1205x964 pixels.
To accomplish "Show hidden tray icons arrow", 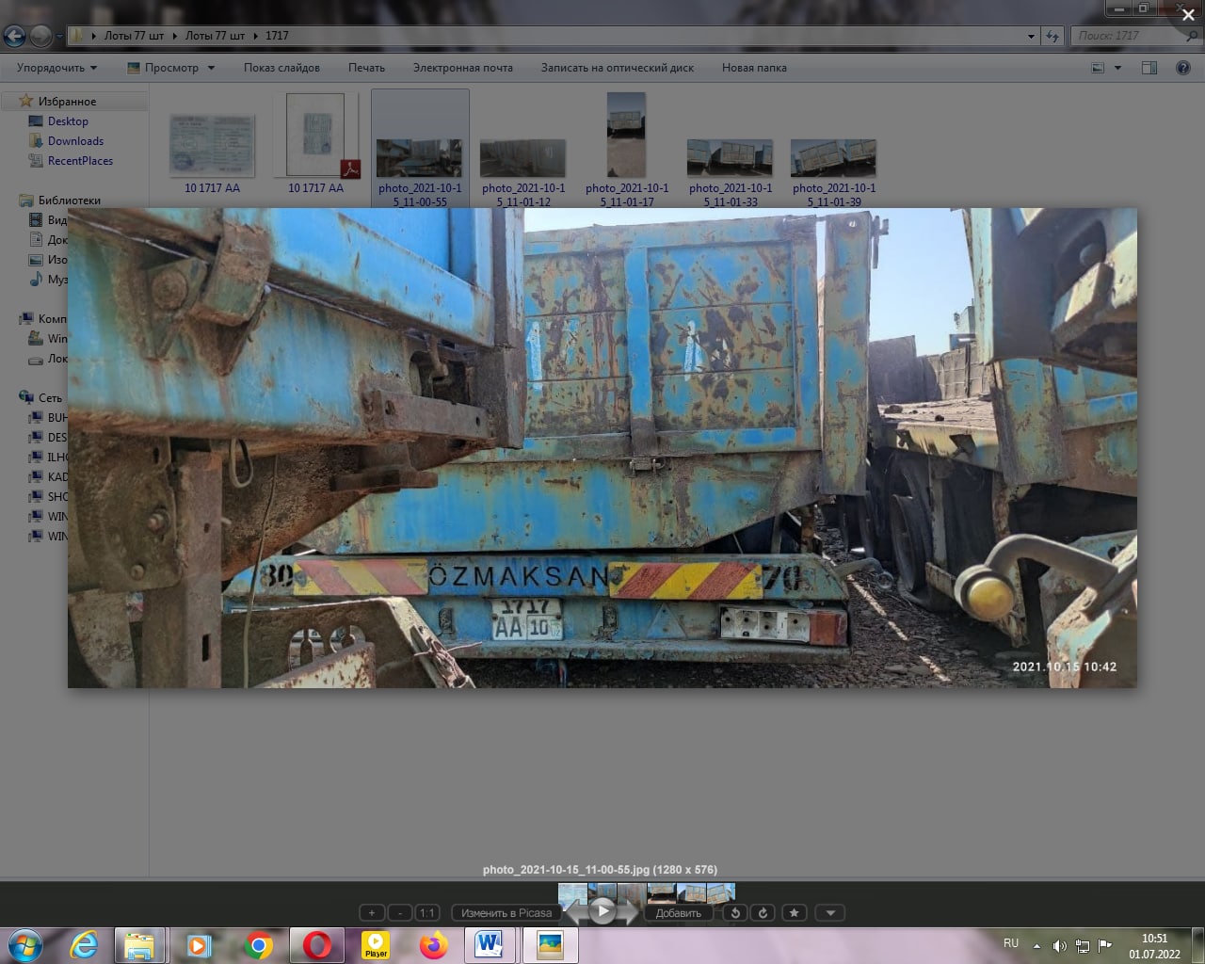I will (x=1037, y=946).
